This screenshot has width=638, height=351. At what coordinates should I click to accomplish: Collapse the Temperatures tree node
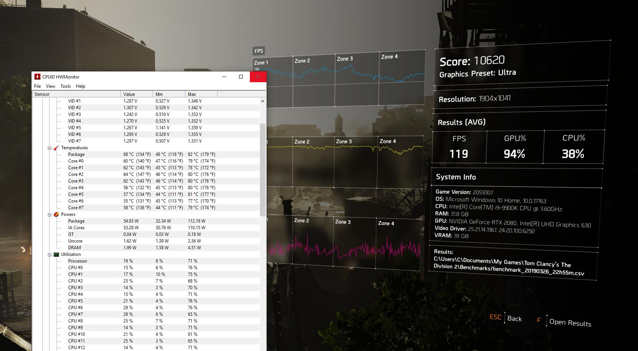[x=49, y=148]
